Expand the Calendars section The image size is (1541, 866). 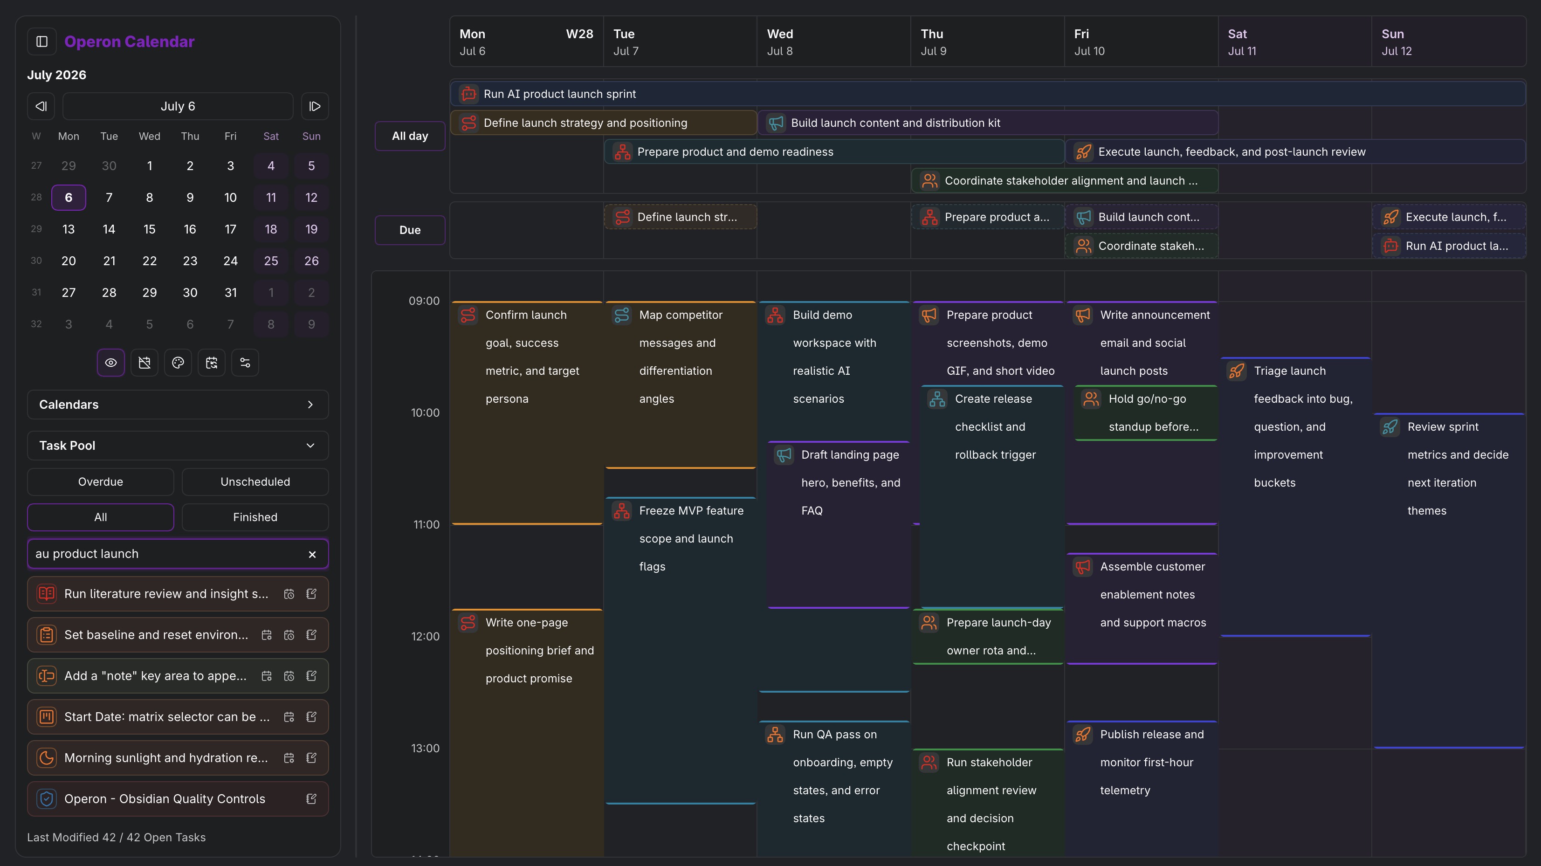click(178, 404)
